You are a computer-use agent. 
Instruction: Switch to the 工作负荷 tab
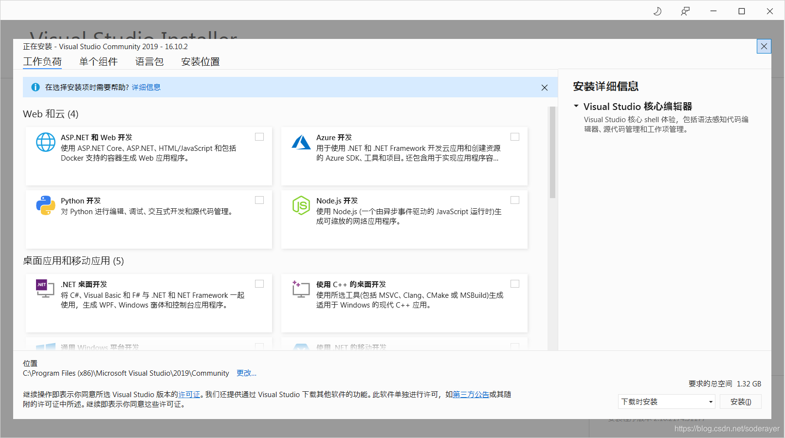[42, 62]
